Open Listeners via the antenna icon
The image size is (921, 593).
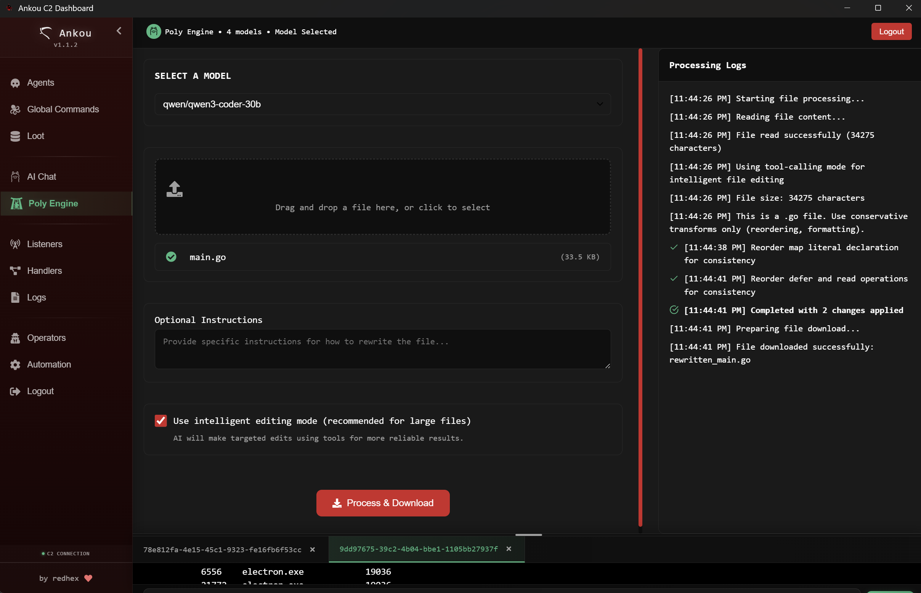[15, 244]
